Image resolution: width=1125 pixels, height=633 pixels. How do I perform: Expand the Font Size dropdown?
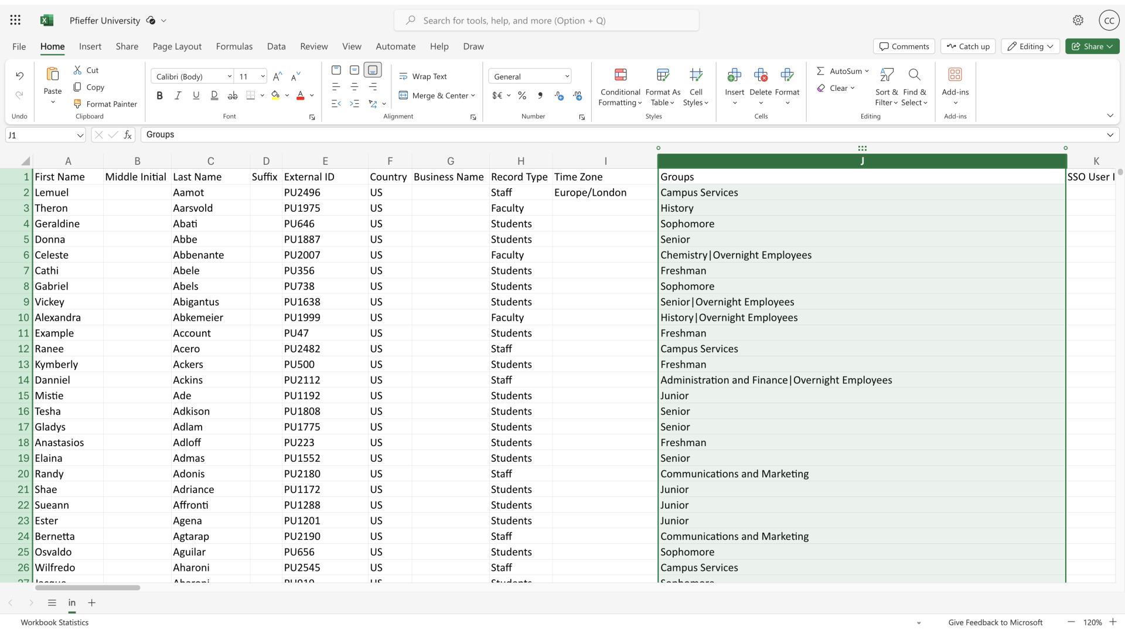(260, 76)
